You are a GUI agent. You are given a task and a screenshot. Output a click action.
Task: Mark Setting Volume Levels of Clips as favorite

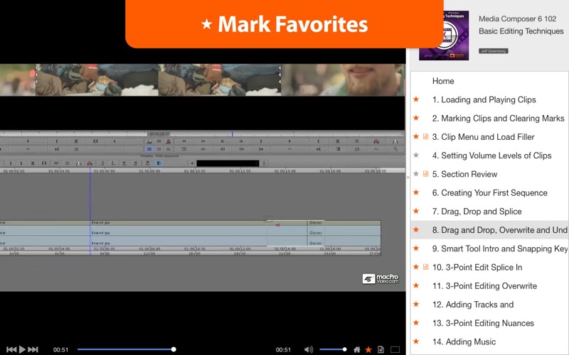tap(416, 155)
